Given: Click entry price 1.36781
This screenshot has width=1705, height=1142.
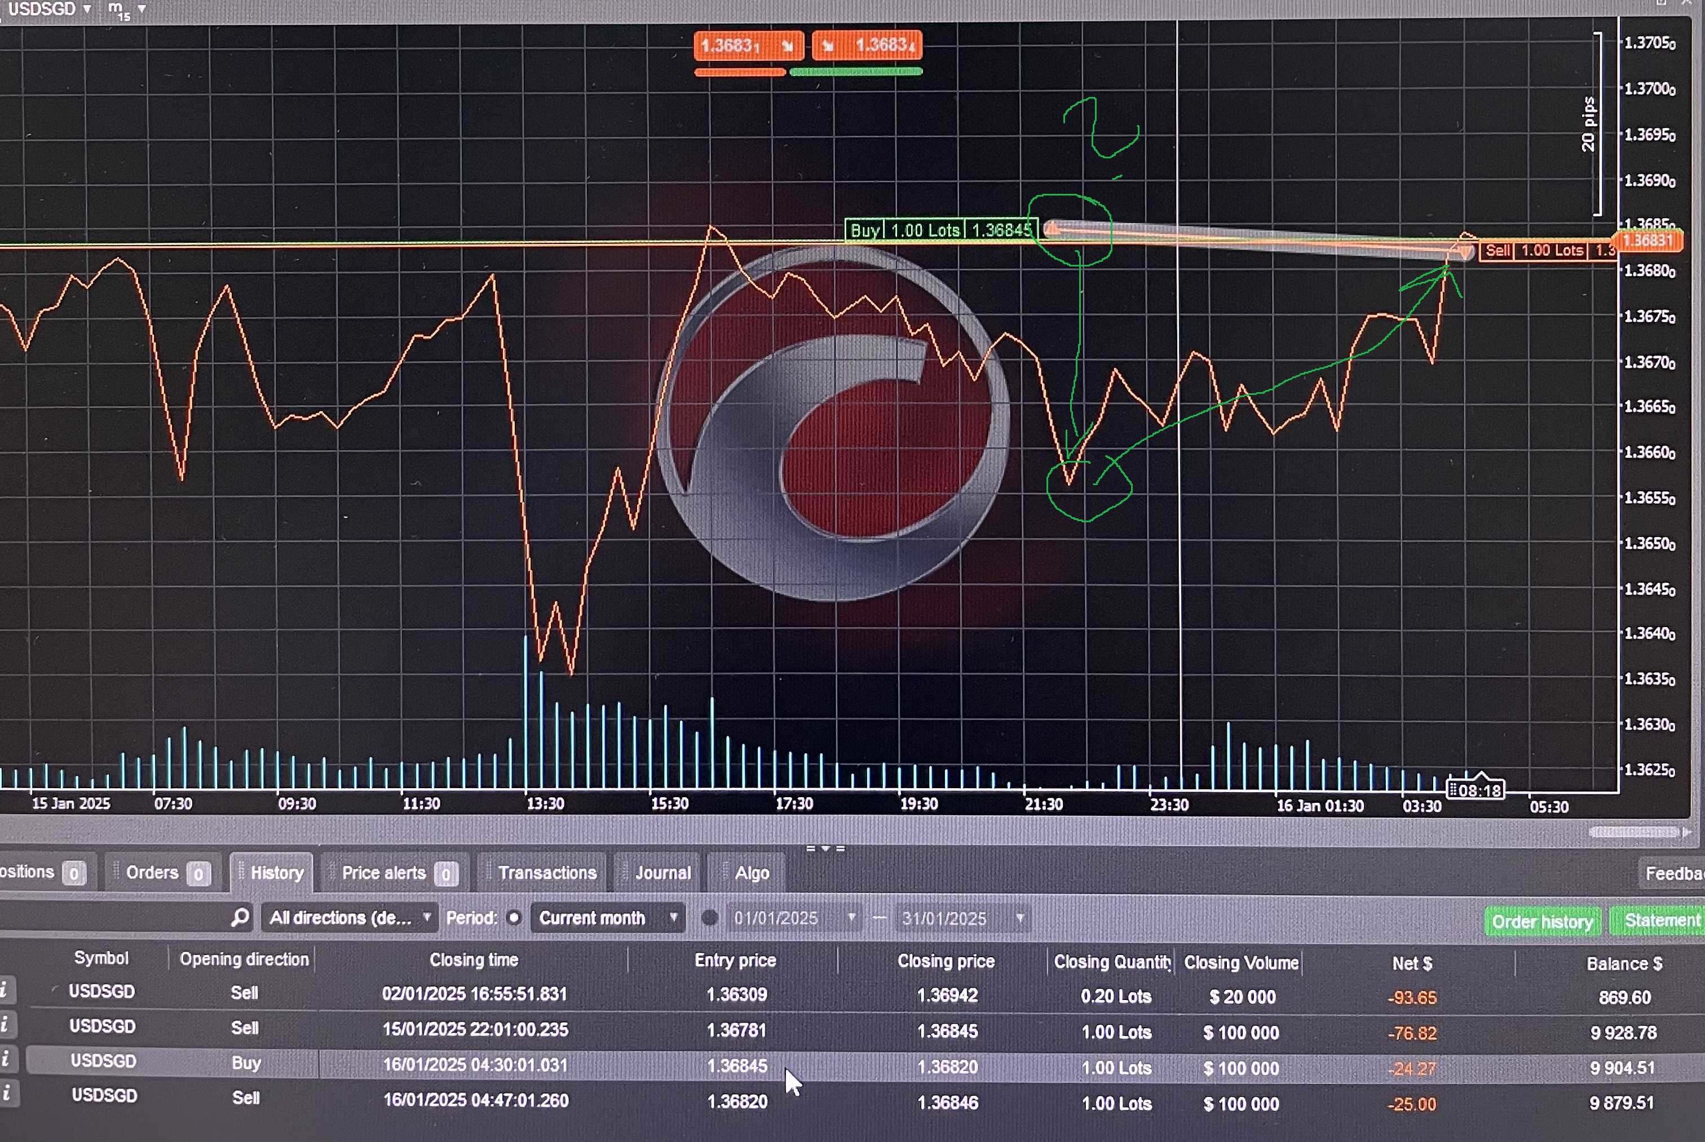Looking at the screenshot, I should (x=737, y=1030).
